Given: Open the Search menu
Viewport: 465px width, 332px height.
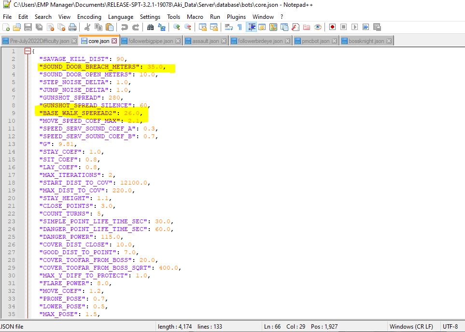Looking at the screenshot, I should tap(43, 17).
